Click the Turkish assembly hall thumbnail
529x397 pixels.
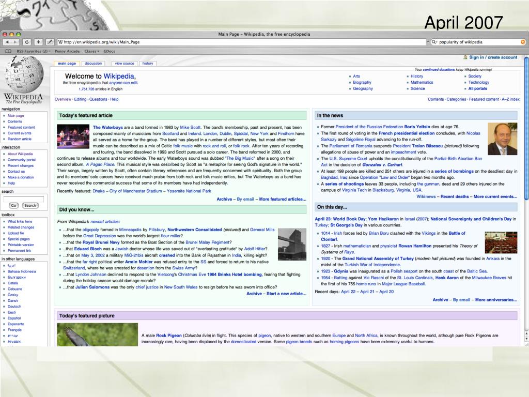pyautogui.click(x=501, y=242)
